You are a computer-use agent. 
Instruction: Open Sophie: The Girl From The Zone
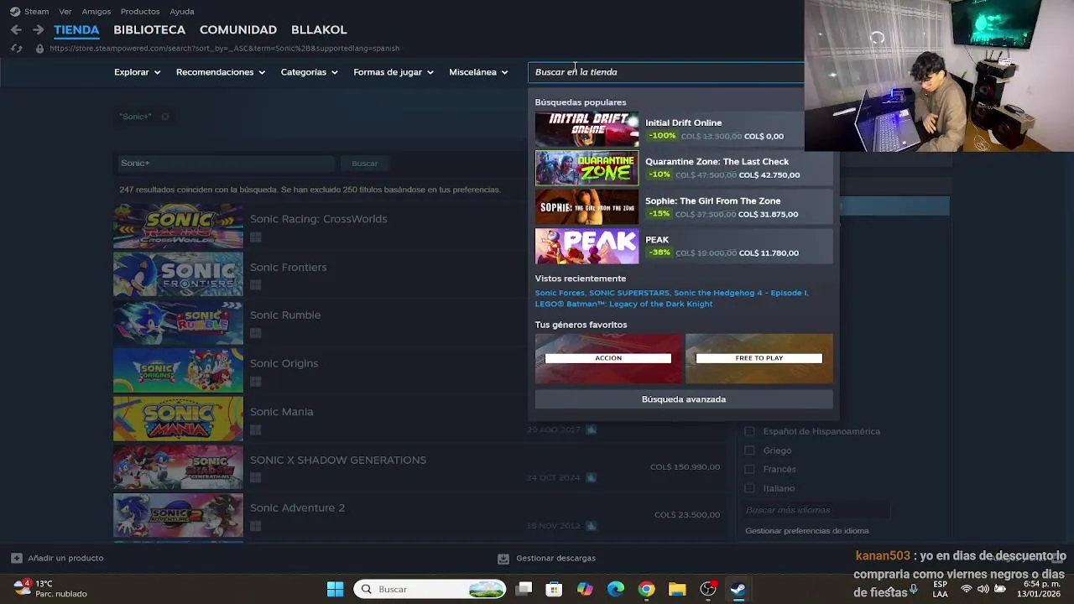tap(684, 207)
